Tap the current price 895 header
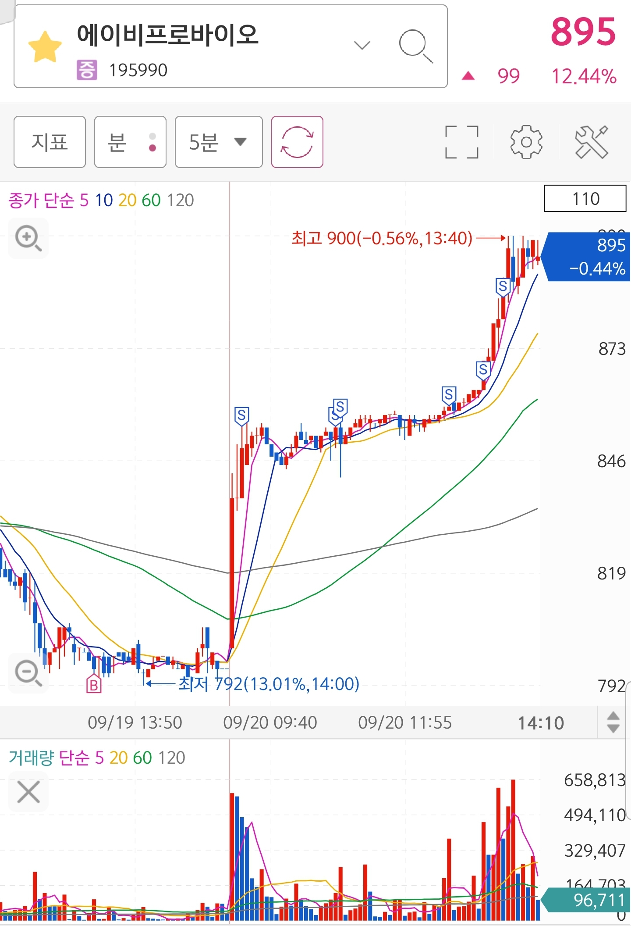The width and height of the screenshot is (631, 926). coord(583,32)
